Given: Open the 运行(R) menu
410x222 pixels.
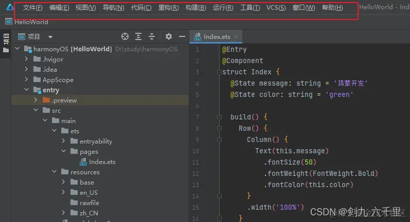Looking at the screenshot, I should point(223,8).
